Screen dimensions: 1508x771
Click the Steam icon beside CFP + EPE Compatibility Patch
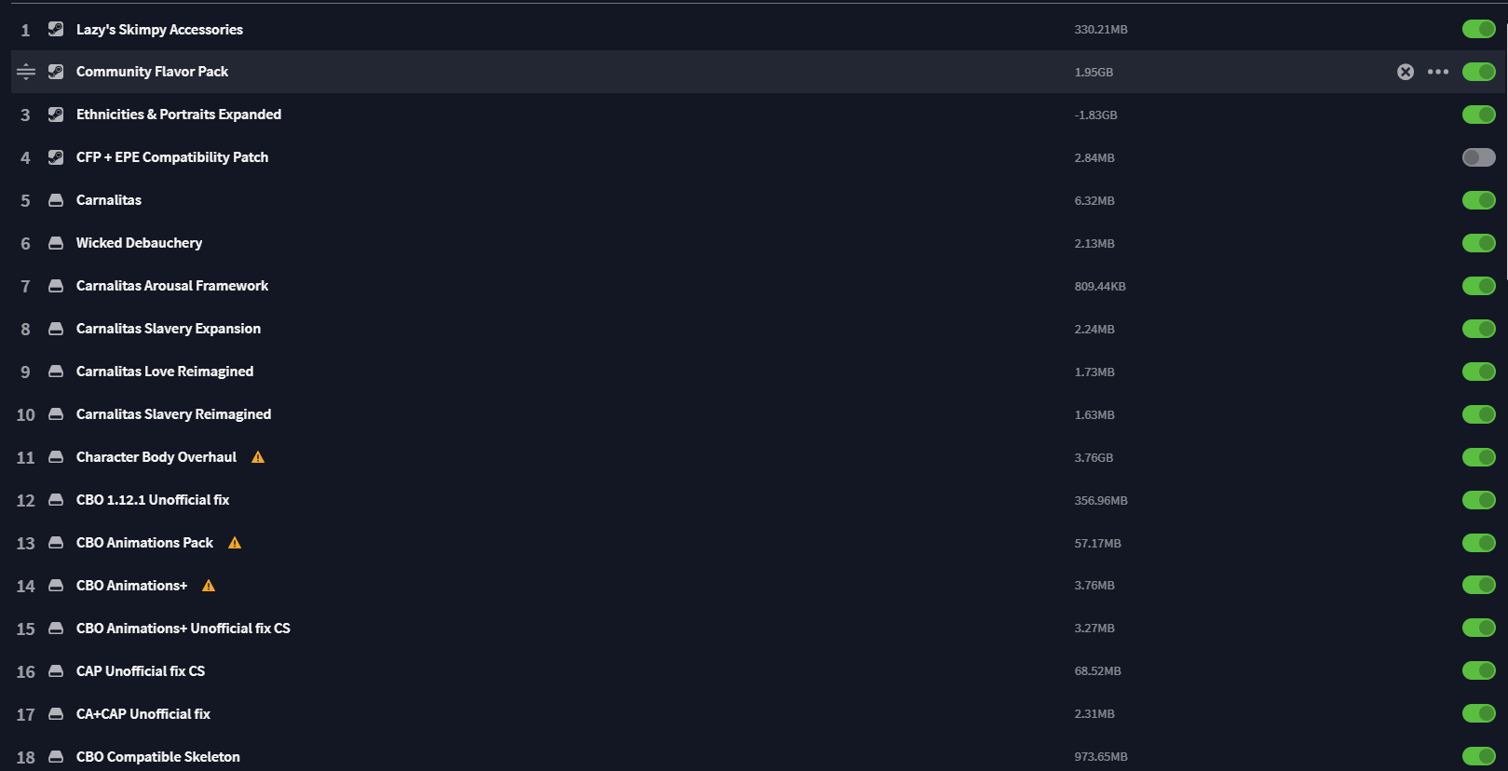tap(56, 157)
